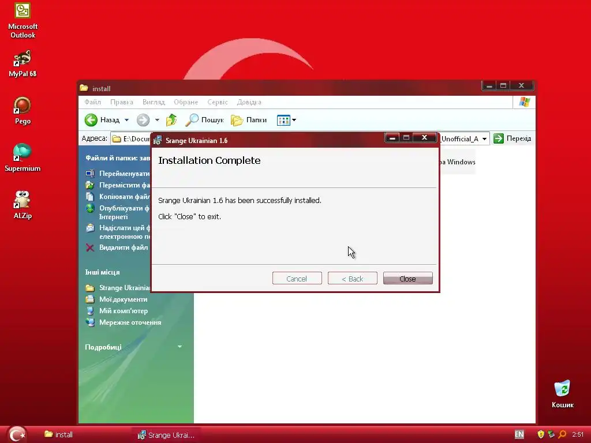Open ALZip desktop shortcut
Image resolution: width=591 pixels, height=443 pixels.
click(23, 205)
